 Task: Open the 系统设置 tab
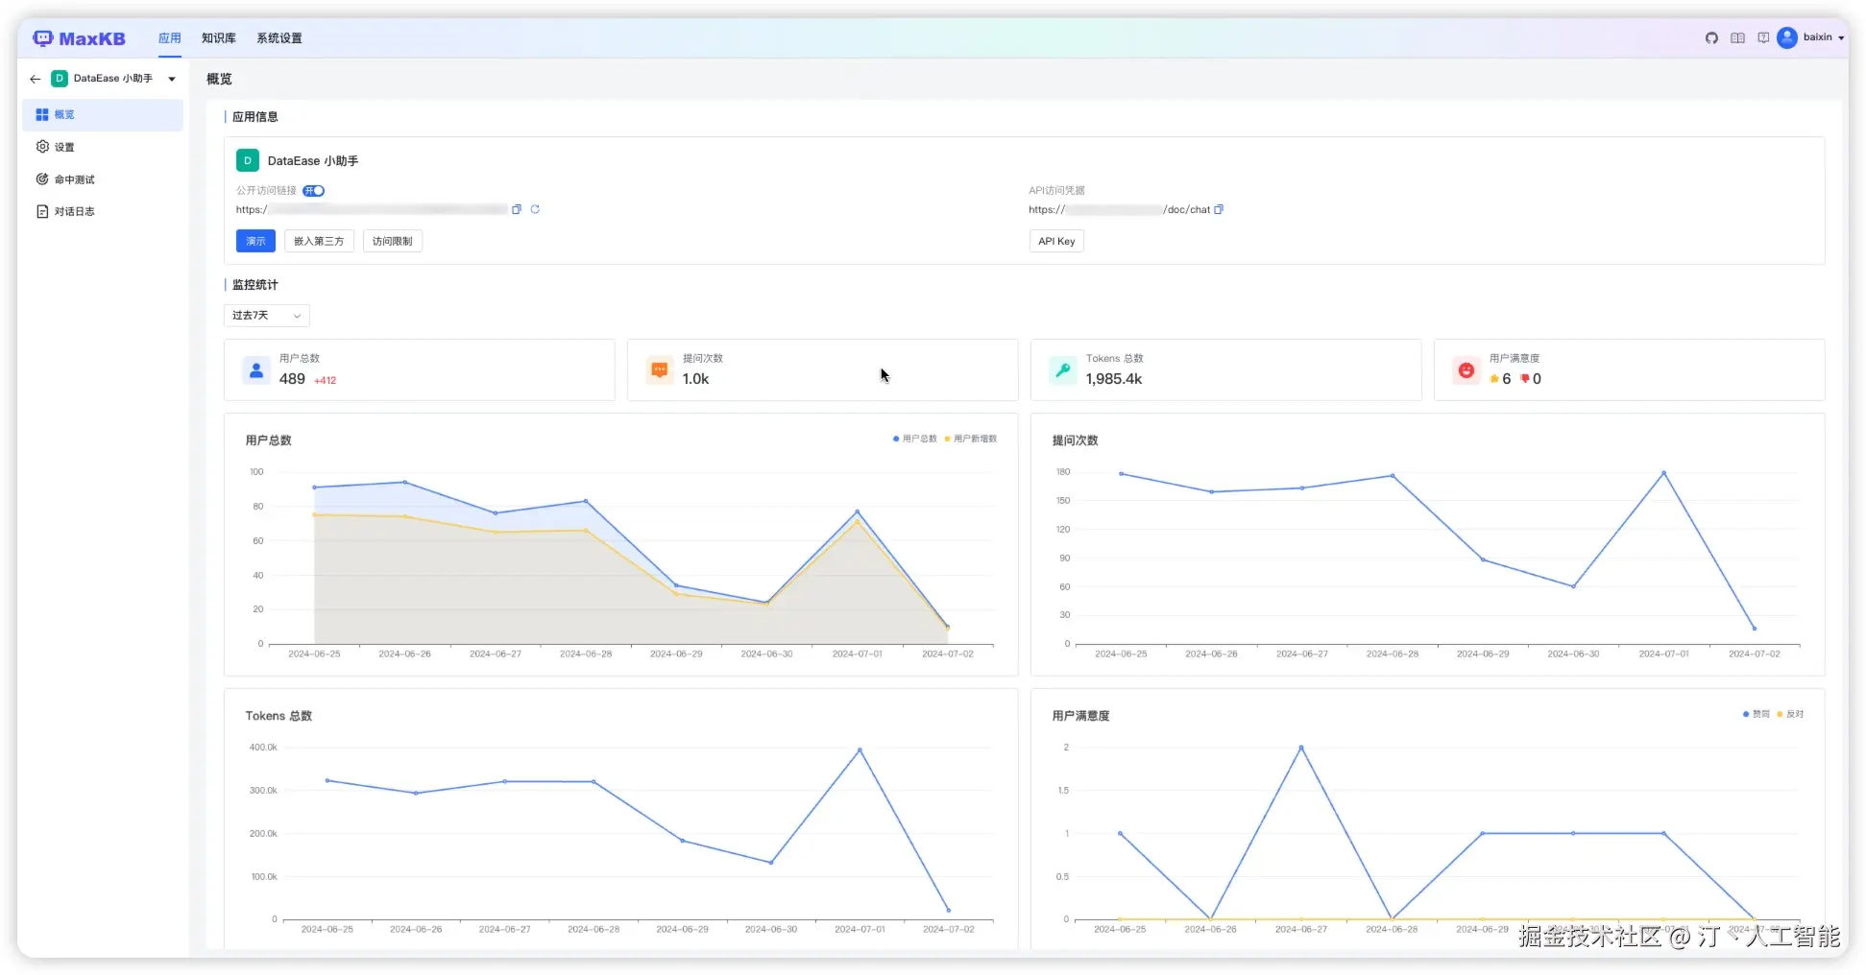[279, 38]
